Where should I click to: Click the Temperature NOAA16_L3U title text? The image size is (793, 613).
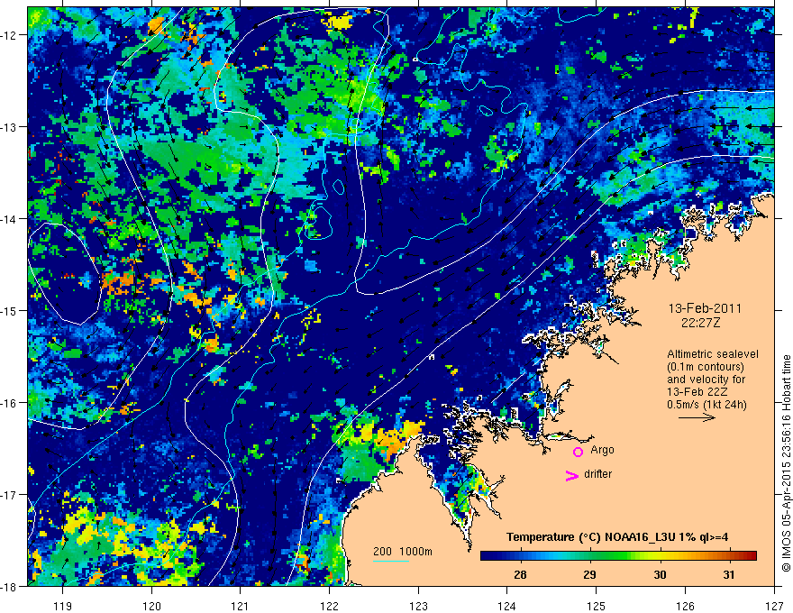pyautogui.click(x=617, y=537)
